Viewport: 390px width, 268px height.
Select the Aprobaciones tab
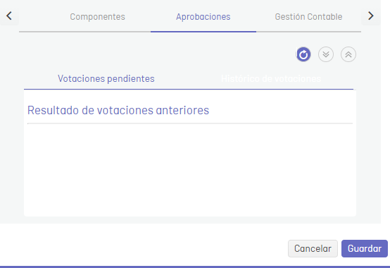point(203,17)
